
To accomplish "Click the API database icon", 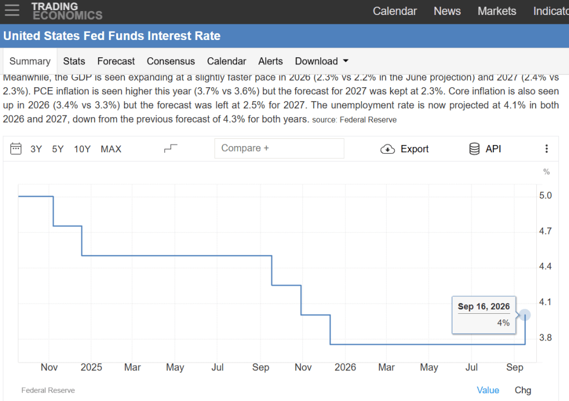I will tap(475, 149).
